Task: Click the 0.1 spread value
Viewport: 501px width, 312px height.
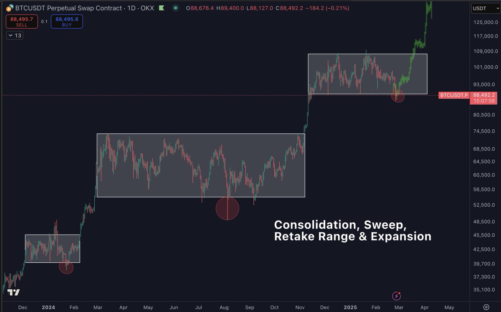Action: [44, 22]
